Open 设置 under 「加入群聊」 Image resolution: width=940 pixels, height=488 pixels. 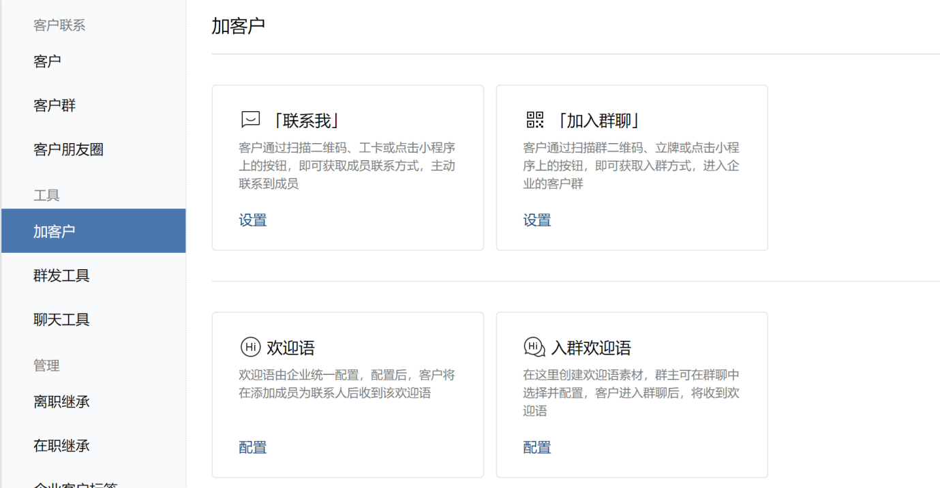[537, 219]
